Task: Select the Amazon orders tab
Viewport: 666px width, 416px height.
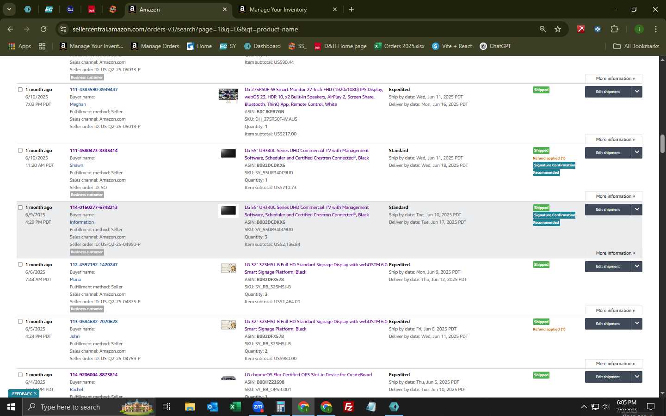Action: point(178,9)
